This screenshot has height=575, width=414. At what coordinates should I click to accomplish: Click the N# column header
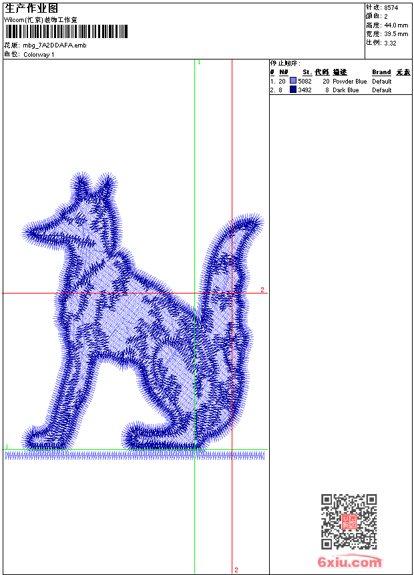point(284,72)
